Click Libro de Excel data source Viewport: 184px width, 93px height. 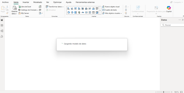coord(25,7)
